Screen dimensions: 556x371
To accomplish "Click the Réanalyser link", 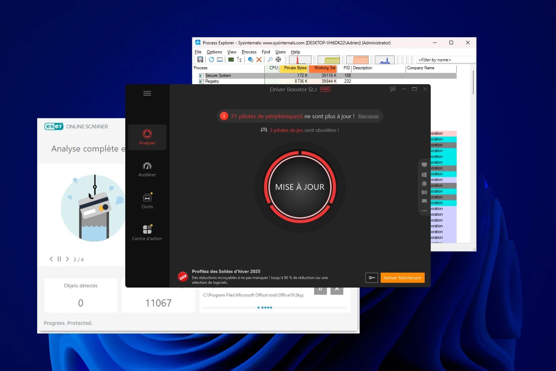I will click(369, 116).
